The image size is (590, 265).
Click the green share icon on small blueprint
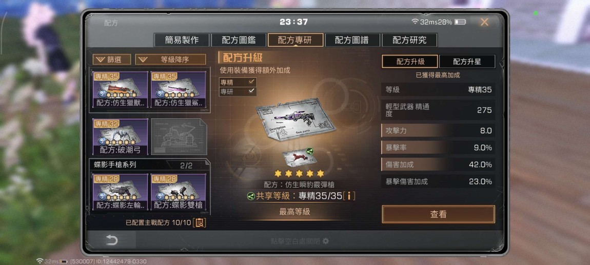point(310,152)
